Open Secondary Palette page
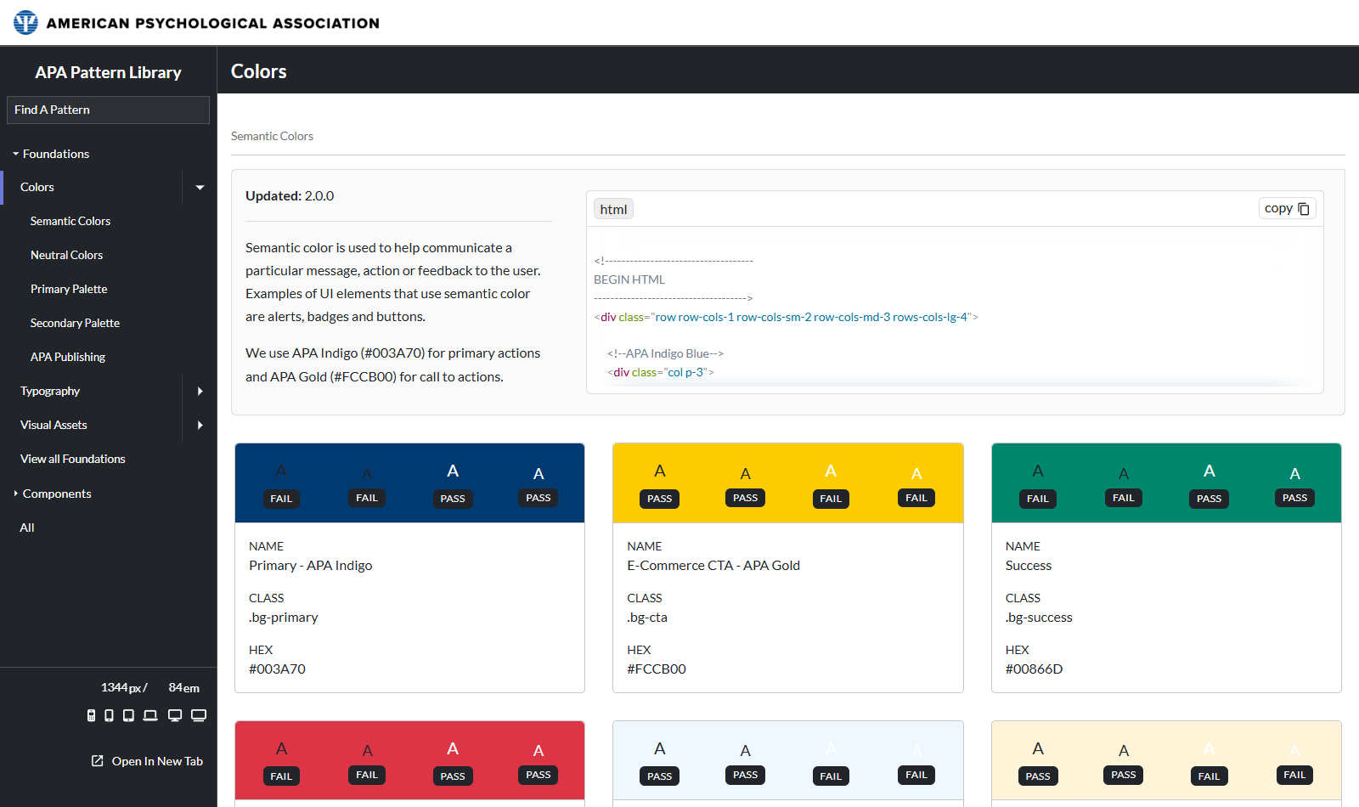The width and height of the screenshot is (1359, 807). pyautogui.click(x=75, y=323)
